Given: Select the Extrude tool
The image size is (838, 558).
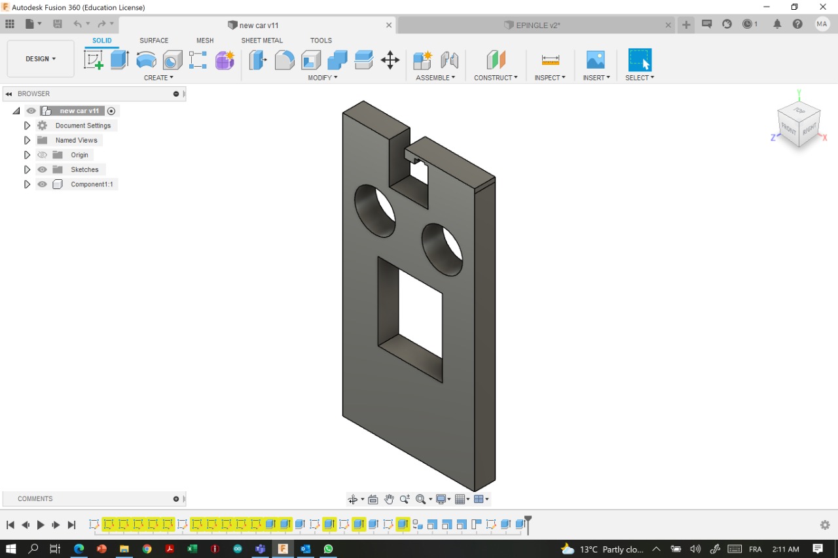Looking at the screenshot, I should click(x=119, y=60).
